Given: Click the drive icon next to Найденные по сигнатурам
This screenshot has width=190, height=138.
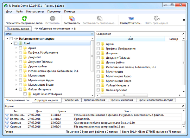Looking at the screenshot, I should click(x=16, y=39).
